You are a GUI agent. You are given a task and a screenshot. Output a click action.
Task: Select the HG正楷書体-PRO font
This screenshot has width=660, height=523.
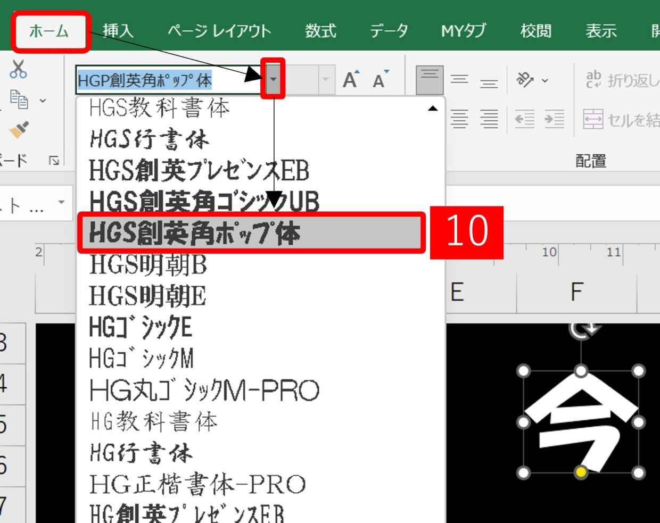261,484
